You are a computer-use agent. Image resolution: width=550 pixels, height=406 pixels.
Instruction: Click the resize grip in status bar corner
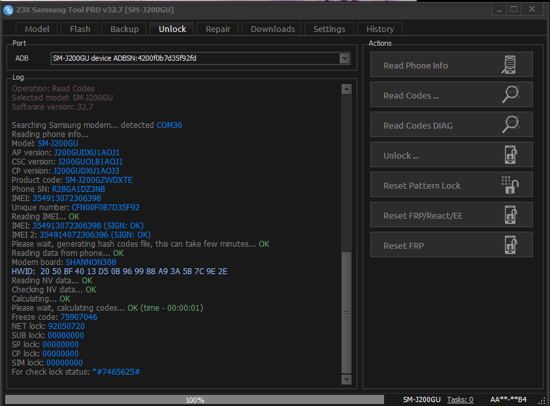(542, 401)
